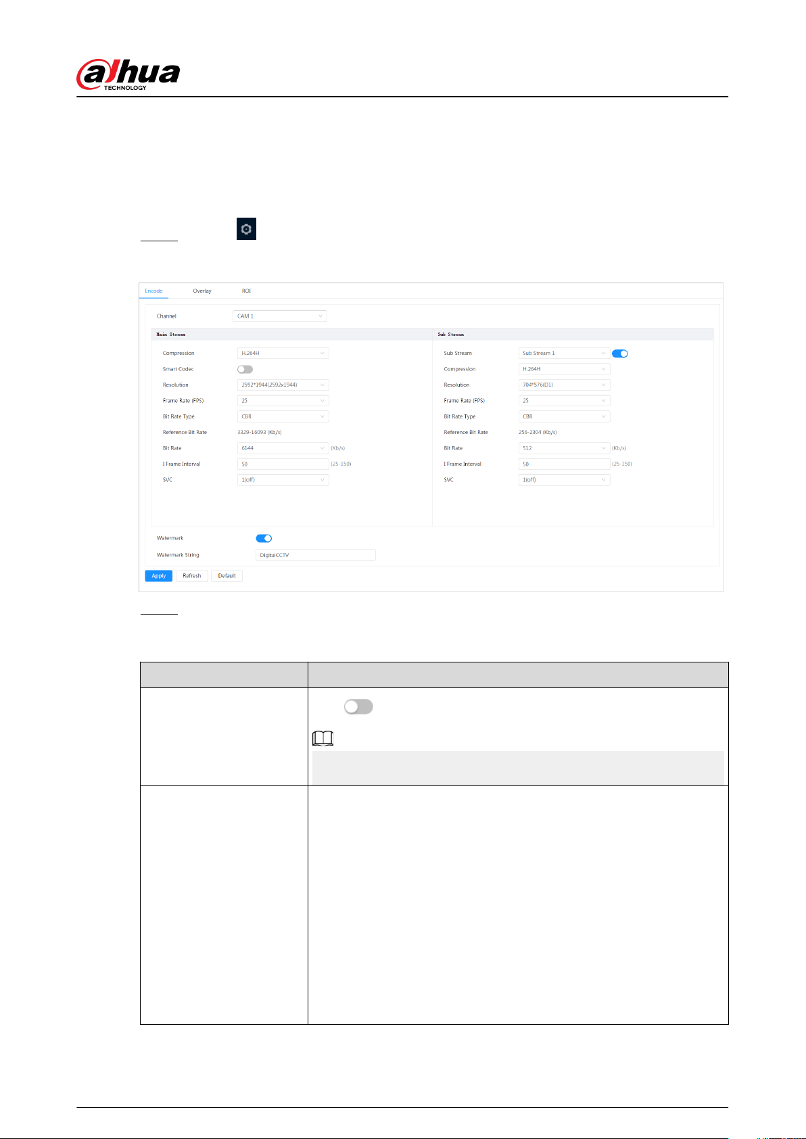This screenshot has width=806, height=1139.
Task: Click Main Stream I Frame Interval field
Action: tap(283, 464)
